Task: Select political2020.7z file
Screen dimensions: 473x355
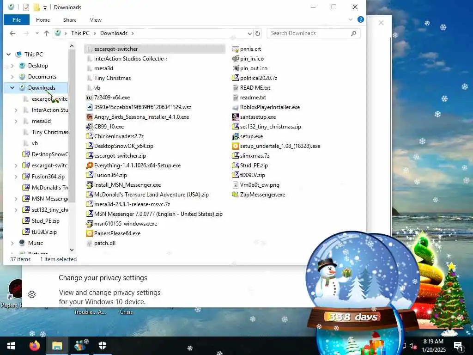Action: [255, 78]
